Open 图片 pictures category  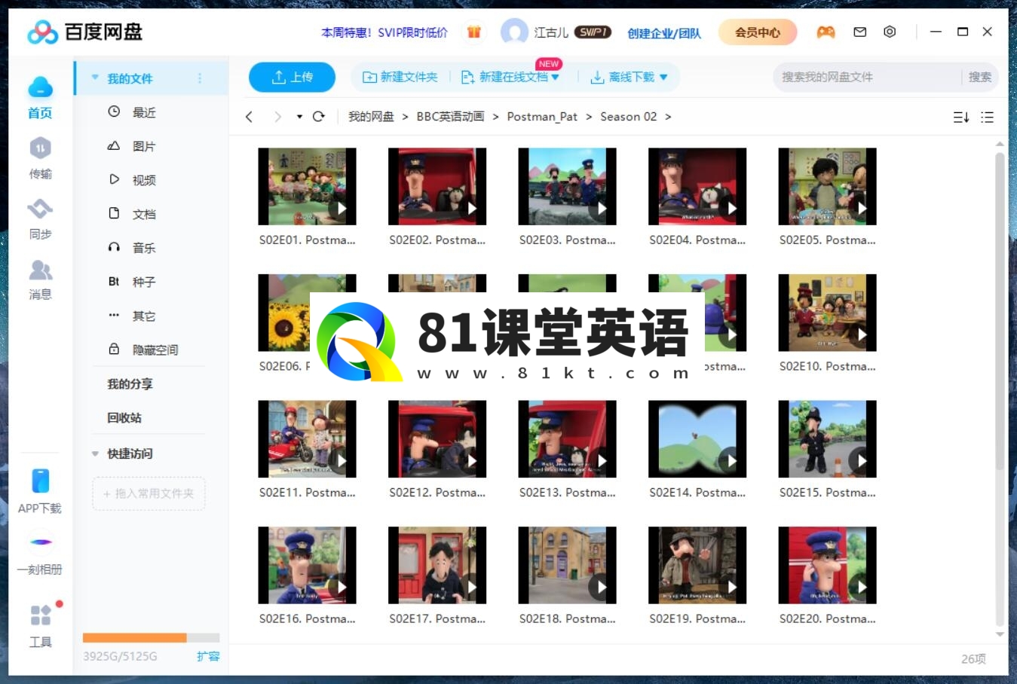click(x=143, y=146)
